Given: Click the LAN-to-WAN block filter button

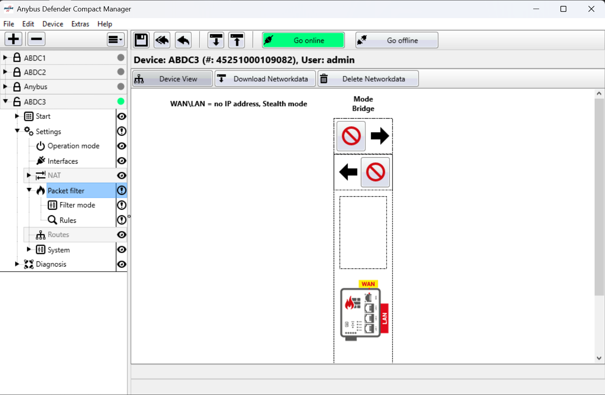Looking at the screenshot, I should click(x=375, y=172).
